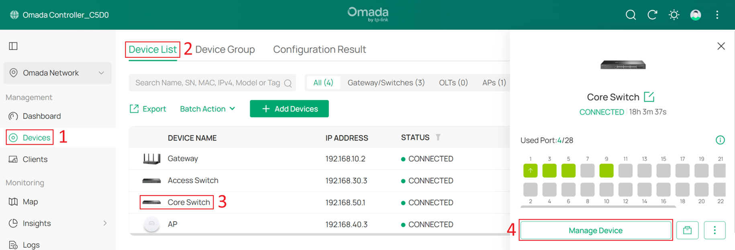
Task: Select the Gateway device row name
Action: (183, 159)
